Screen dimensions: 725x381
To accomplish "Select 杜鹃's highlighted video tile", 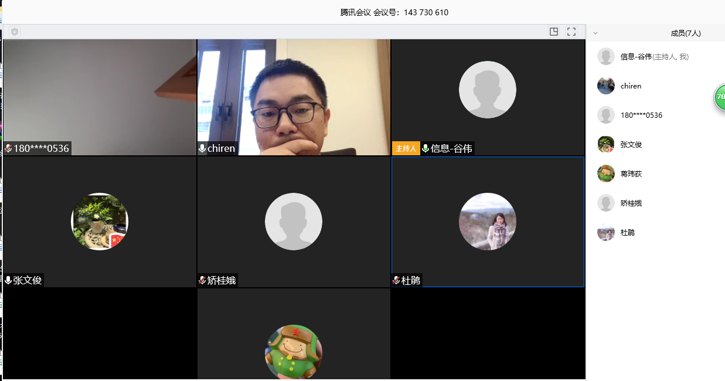I will pyautogui.click(x=487, y=222).
